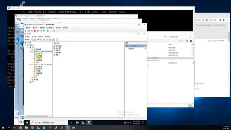Click the vertical scrollbar in Chrome window

pos(229,37)
